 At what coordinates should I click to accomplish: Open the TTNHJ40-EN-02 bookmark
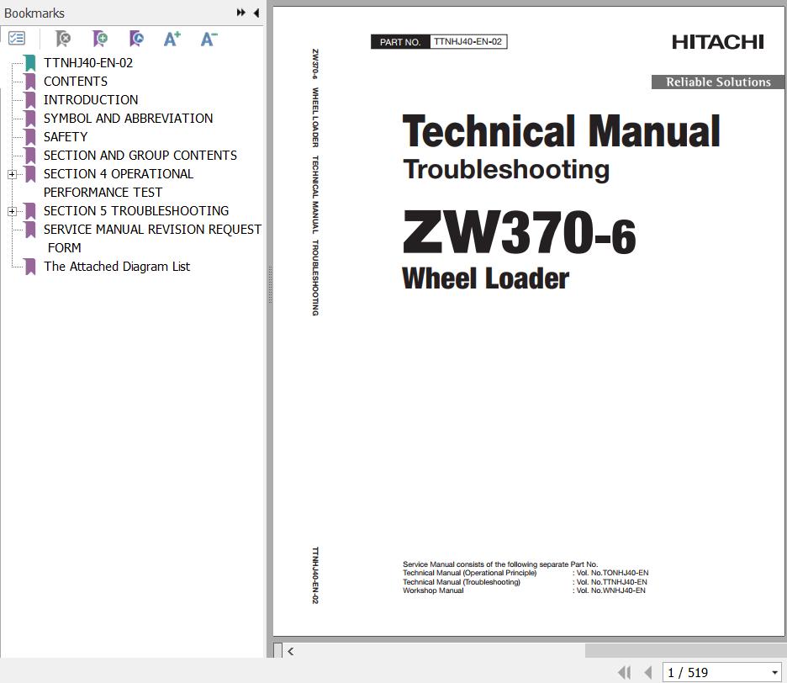[x=88, y=63]
